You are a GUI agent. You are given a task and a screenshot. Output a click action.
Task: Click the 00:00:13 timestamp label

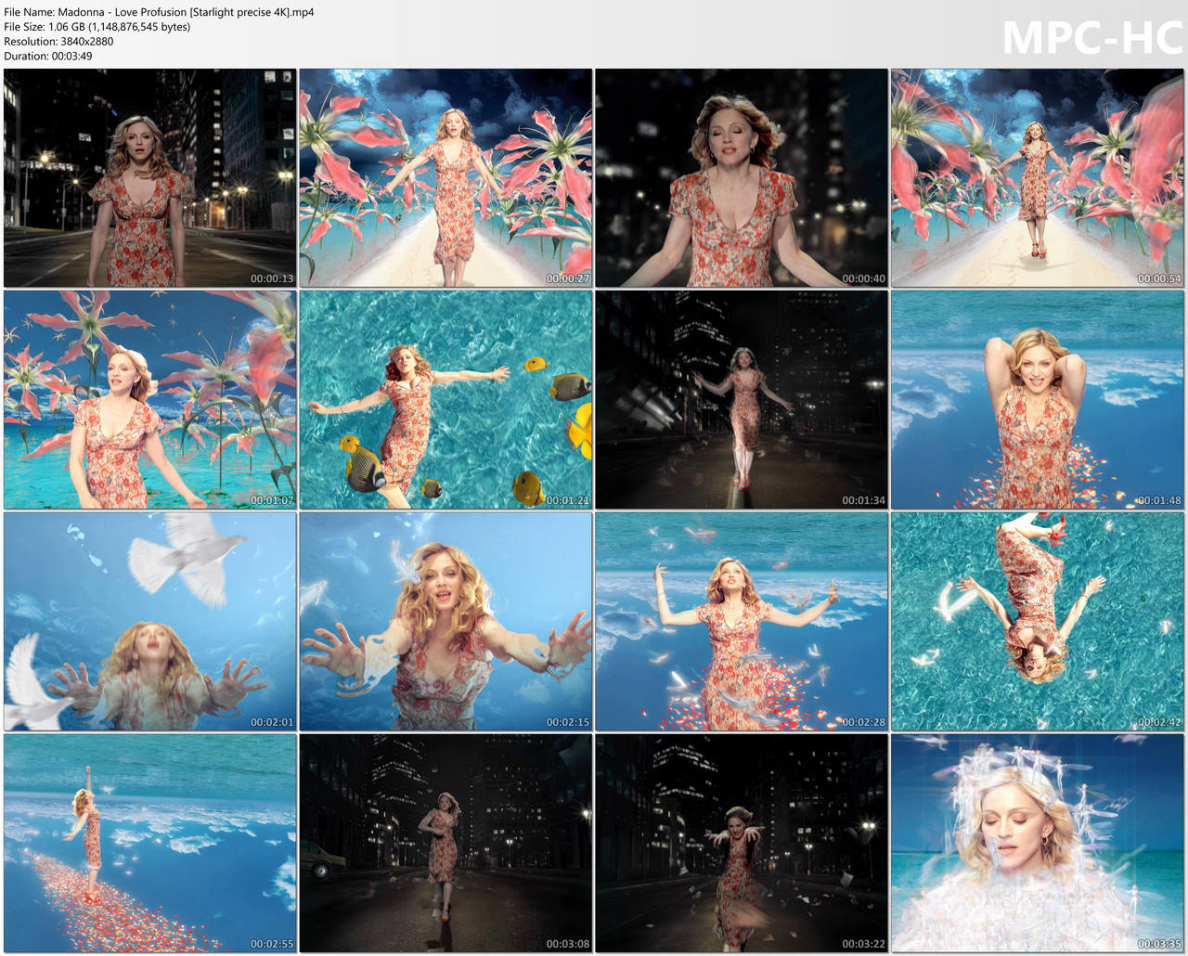pyautogui.click(x=272, y=278)
